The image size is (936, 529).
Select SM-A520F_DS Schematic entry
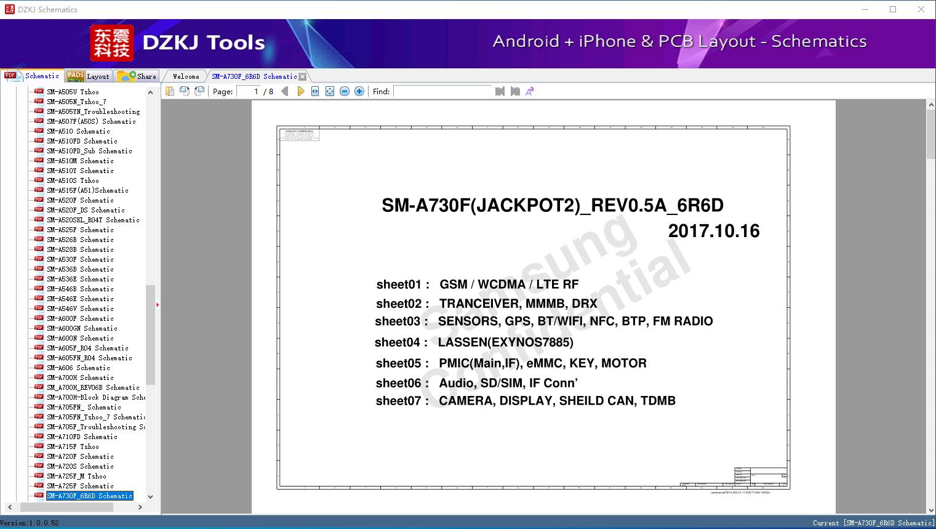click(86, 210)
